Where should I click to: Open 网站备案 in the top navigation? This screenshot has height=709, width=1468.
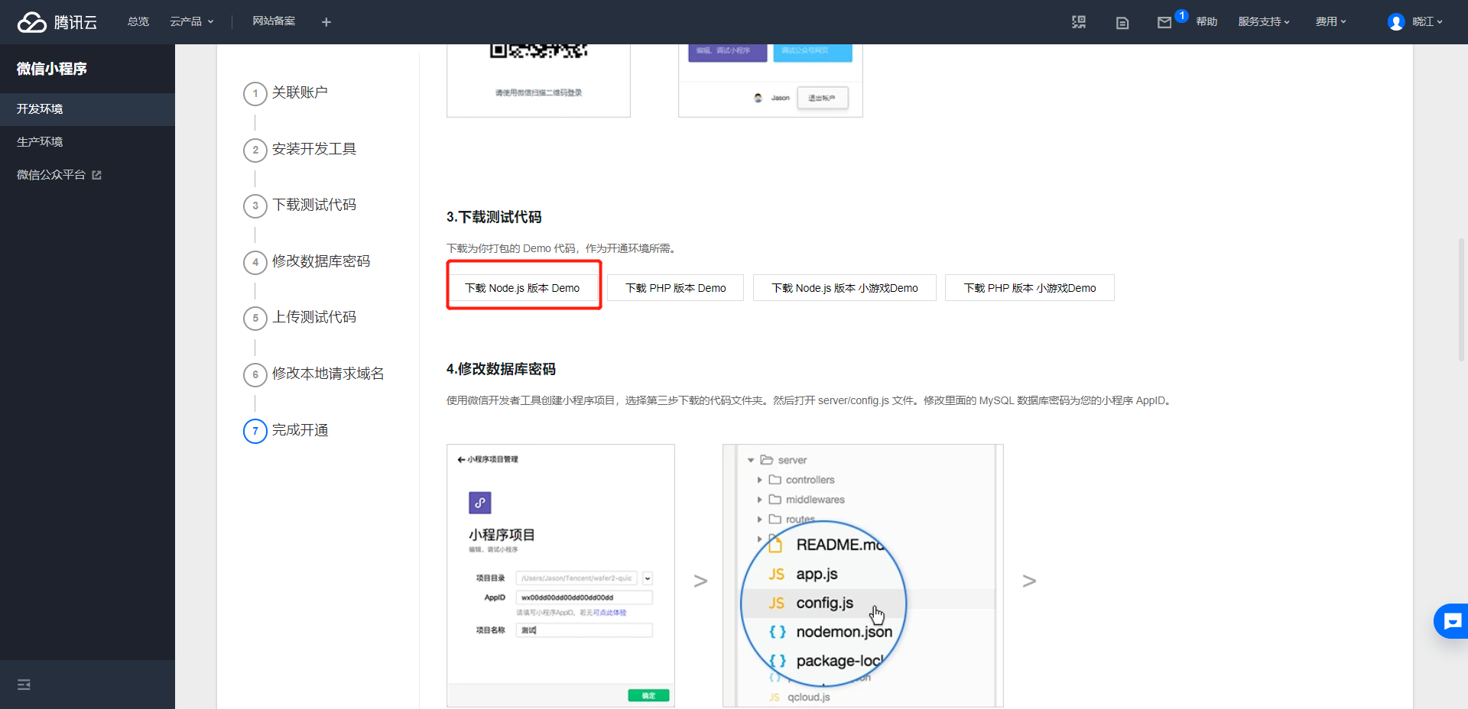tap(274, 21)
